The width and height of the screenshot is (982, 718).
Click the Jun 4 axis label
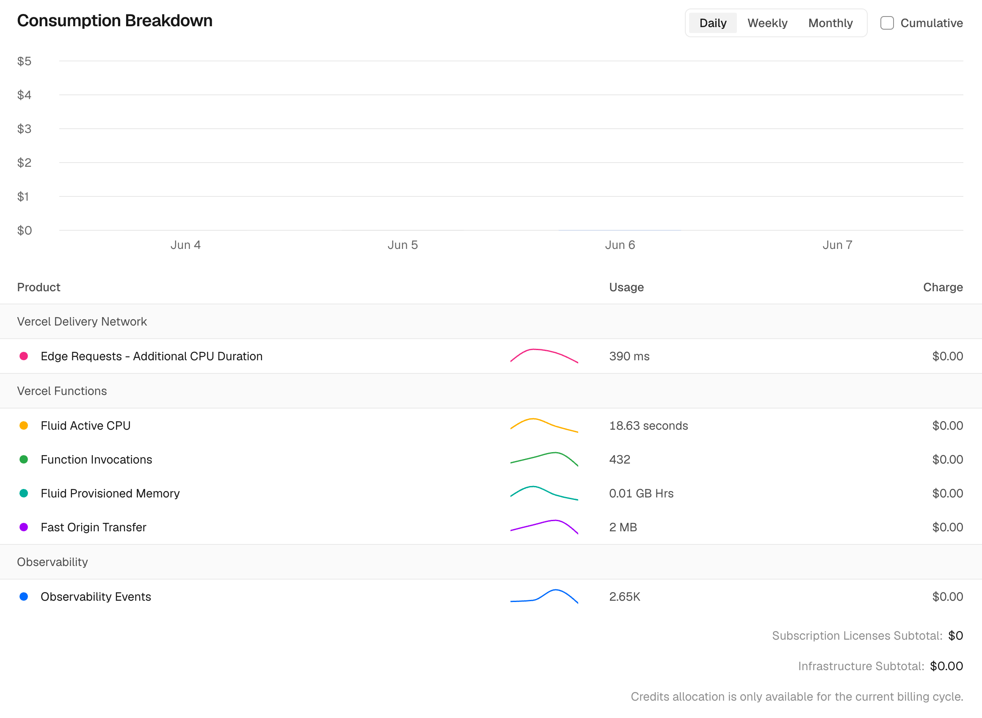tap(185, 245)
